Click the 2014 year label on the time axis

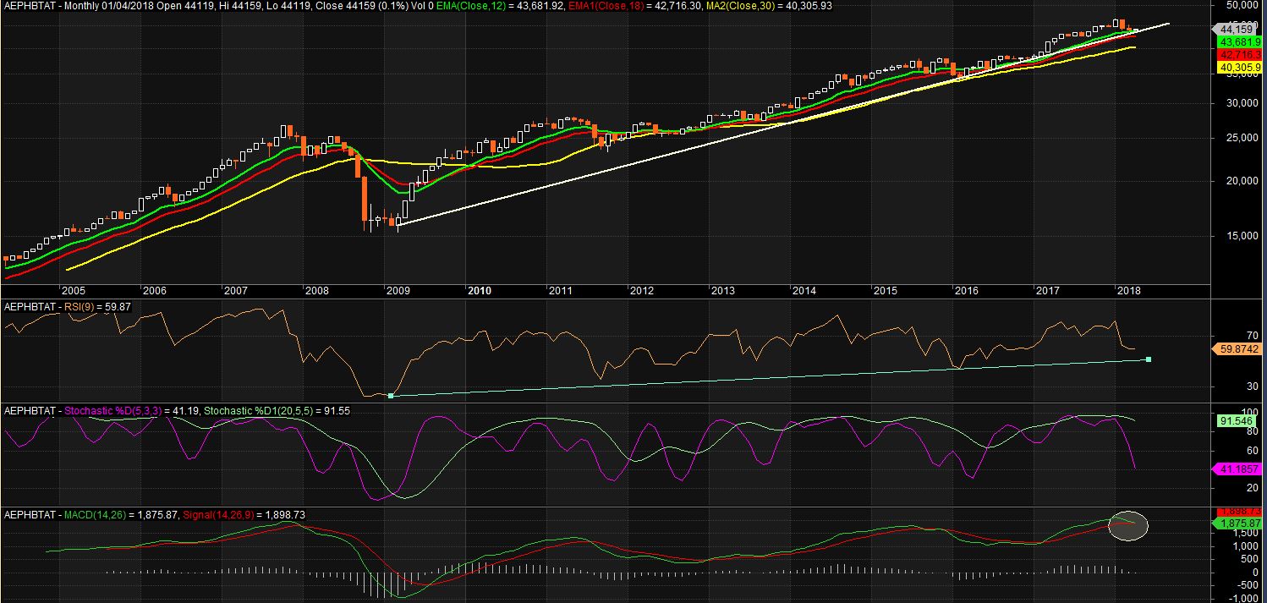click(804, 290)
